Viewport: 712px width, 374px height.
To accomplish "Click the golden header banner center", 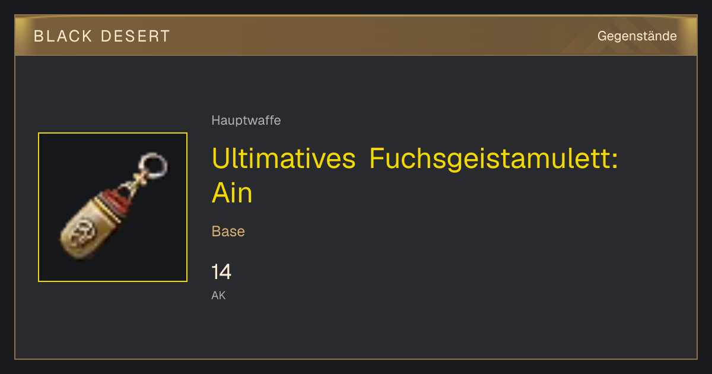I will pyautogui.click(x=356, y=36).
